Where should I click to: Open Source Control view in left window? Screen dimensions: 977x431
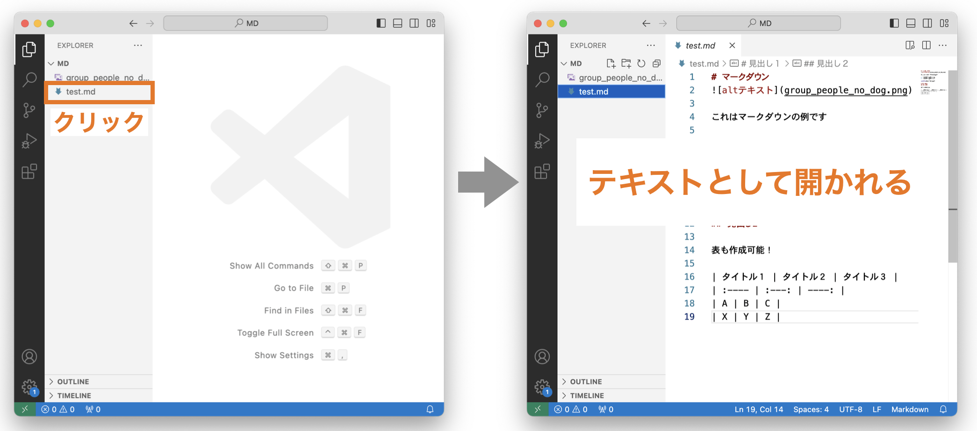29,110
